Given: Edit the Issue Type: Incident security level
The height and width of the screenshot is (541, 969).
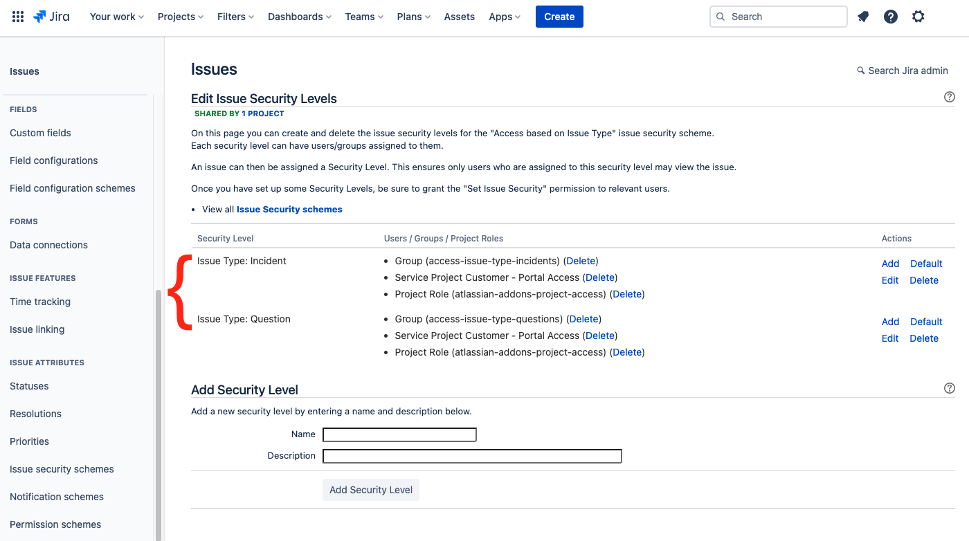Looking at the screenshot, I should [890, 280].
